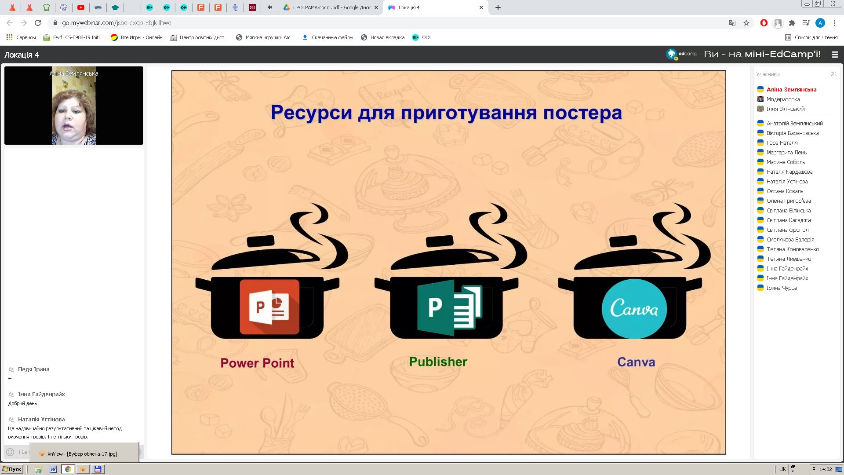The image size is (844, 475).
Task: Click the webinar address bar URL
Action: [116, 23]
